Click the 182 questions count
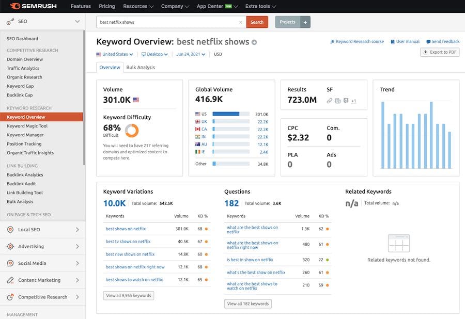465x319 pixels. pos(231,203)
